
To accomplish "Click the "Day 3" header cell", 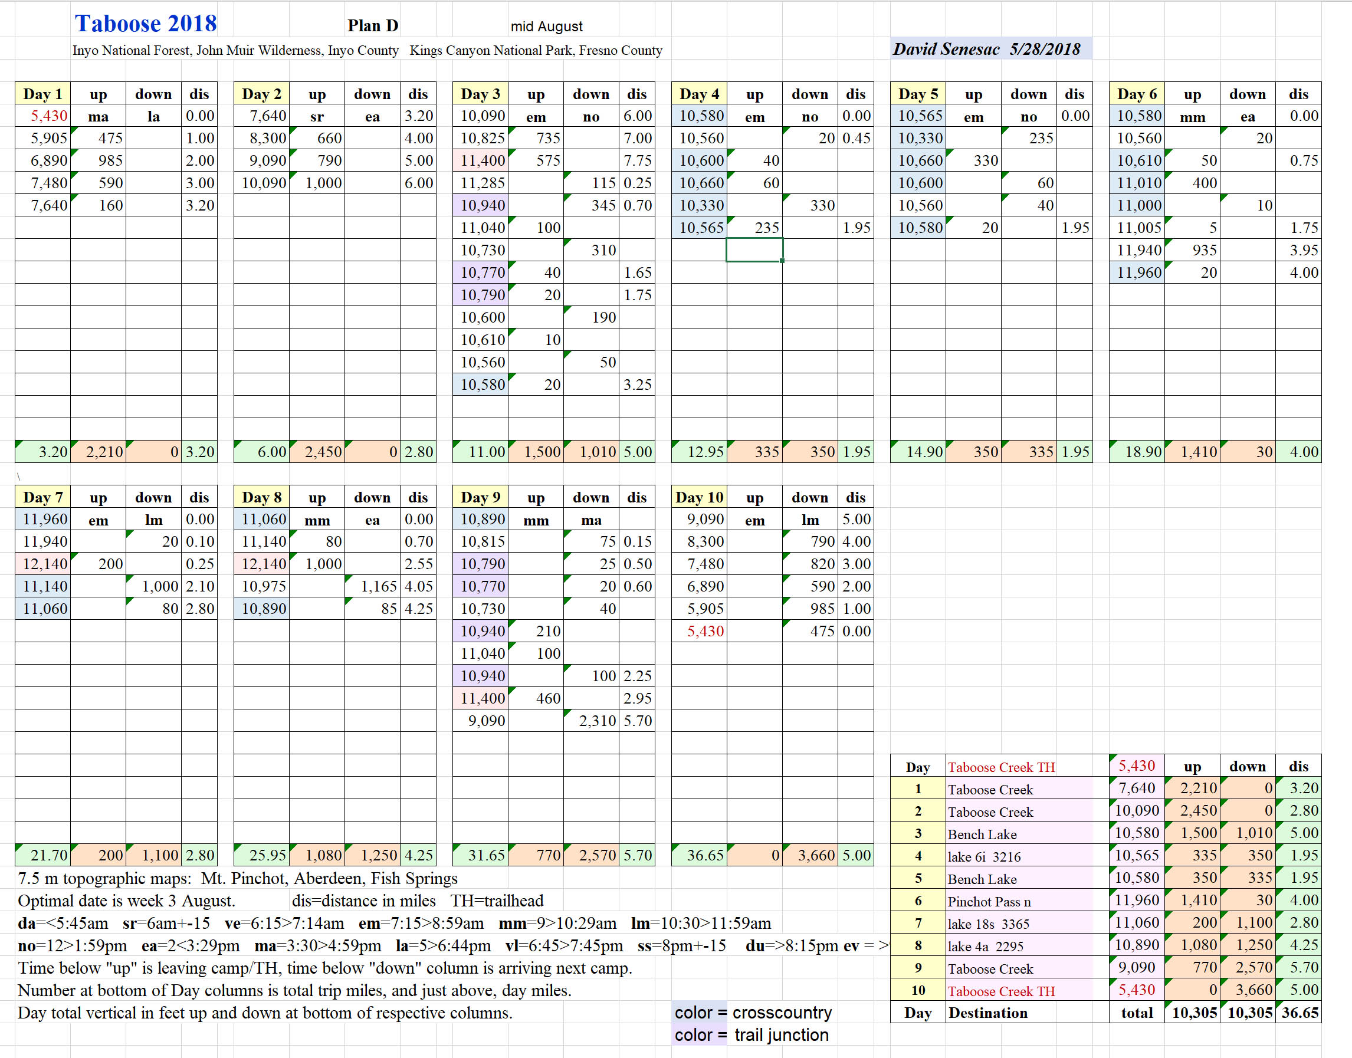I will point(480,94).
